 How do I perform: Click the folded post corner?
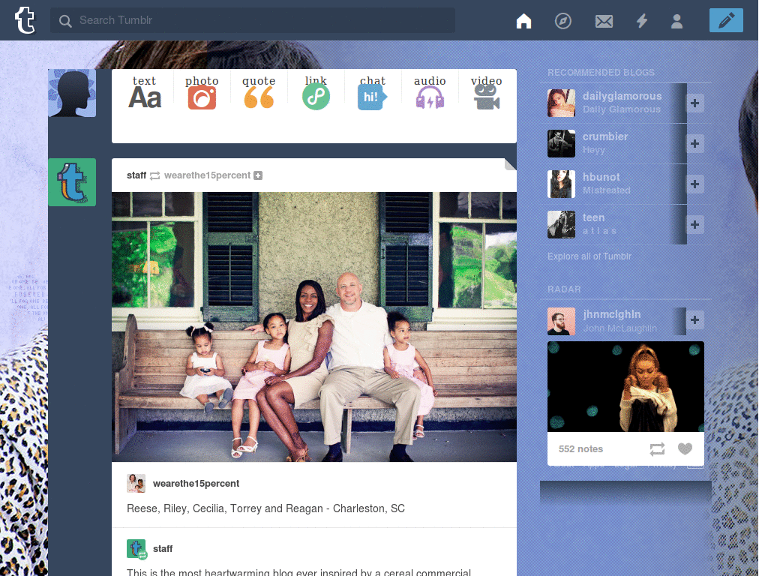[510, 164]
